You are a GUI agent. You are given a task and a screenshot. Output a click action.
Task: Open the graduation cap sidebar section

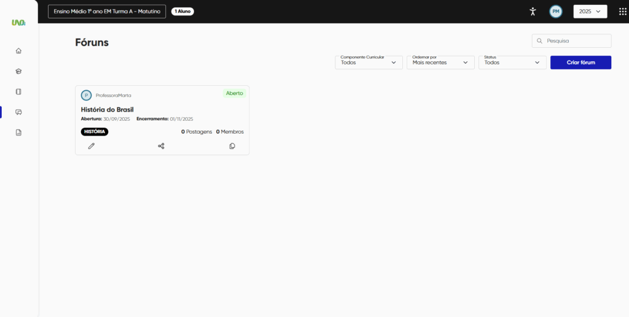coord(18,71)
